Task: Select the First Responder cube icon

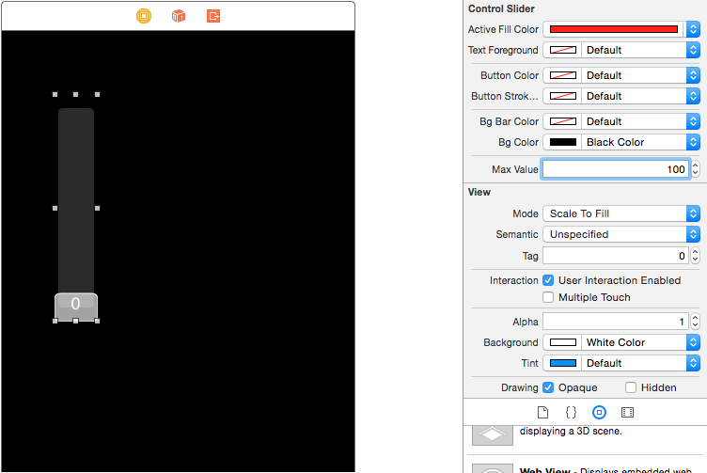Action: 179,16
